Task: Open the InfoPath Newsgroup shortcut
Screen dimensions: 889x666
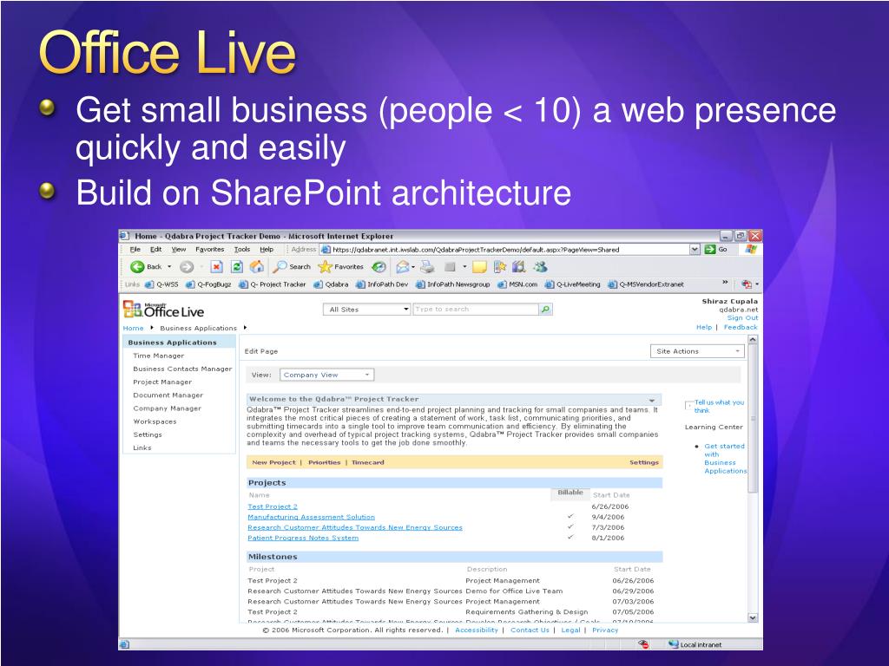Action: coord(452,284)
